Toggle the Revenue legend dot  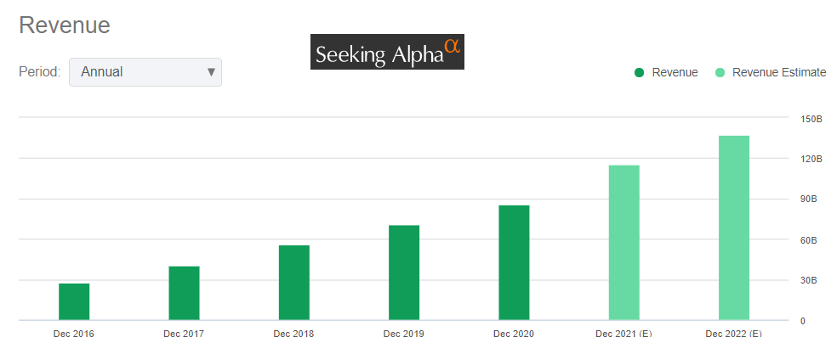(639, 72)
